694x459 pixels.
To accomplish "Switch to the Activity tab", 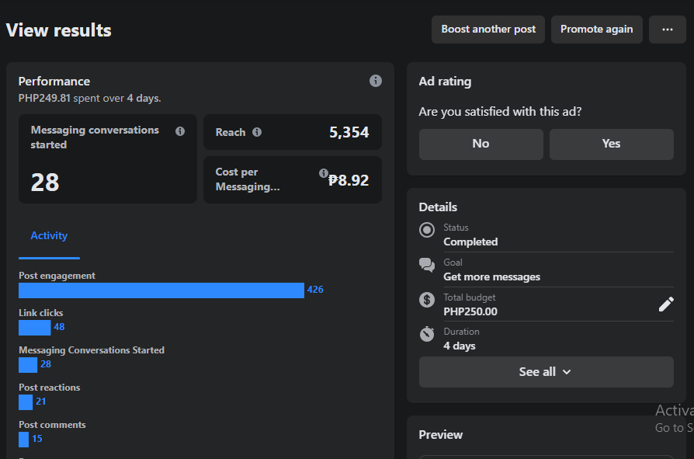I will [49, 236].
